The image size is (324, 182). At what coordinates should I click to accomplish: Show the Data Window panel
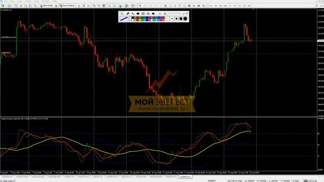click(x=21, y=6)
